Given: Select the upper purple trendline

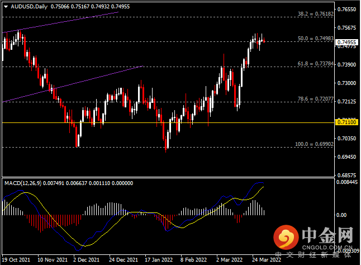Looking at the screenshot, I should (x=60, y=22).
